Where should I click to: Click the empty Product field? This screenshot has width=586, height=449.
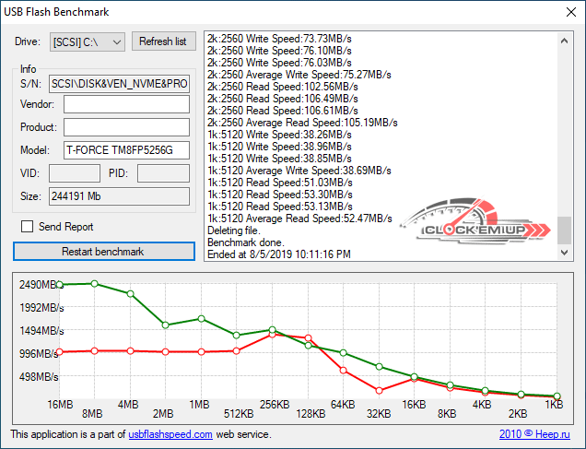point(126,127)
